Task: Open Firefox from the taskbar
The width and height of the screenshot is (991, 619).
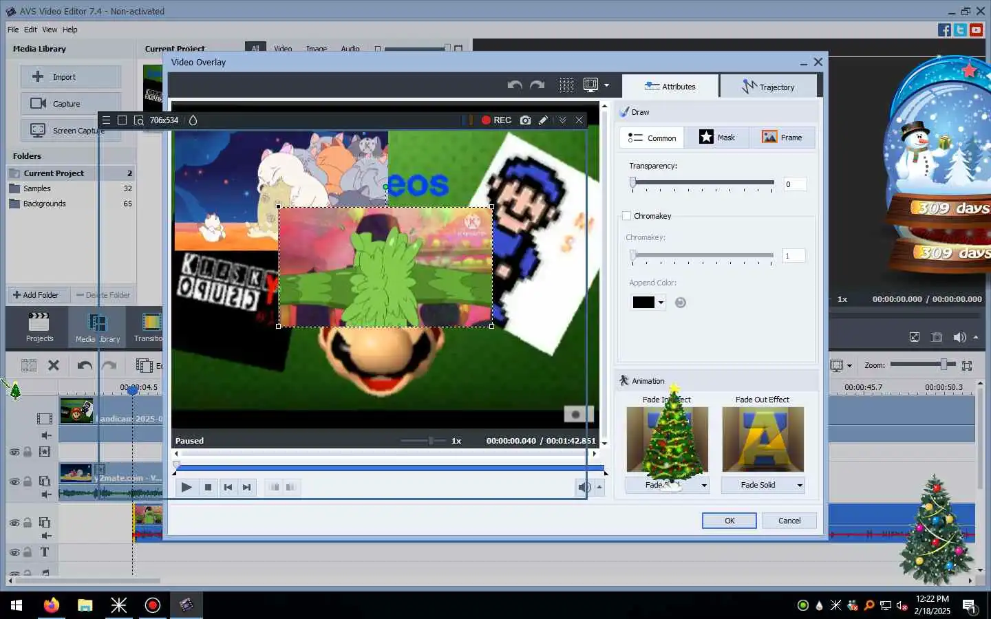Action: pos(51,605)
